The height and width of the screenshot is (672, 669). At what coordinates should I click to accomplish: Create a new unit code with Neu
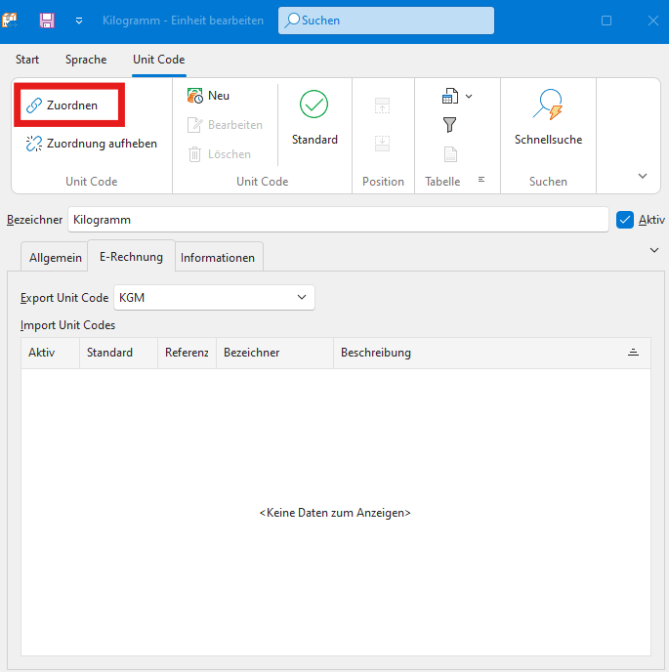(x=208, y=96)
